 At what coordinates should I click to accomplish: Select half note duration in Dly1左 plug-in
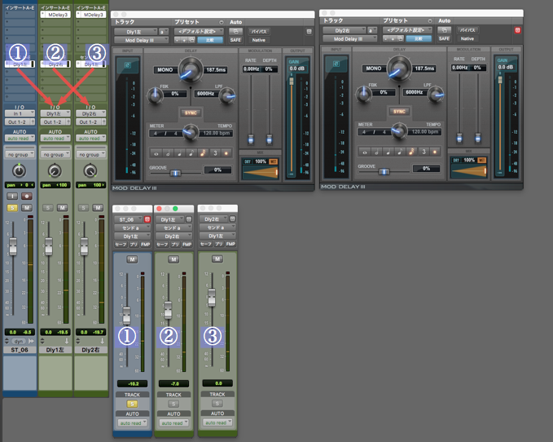click(x=168, y=153)
